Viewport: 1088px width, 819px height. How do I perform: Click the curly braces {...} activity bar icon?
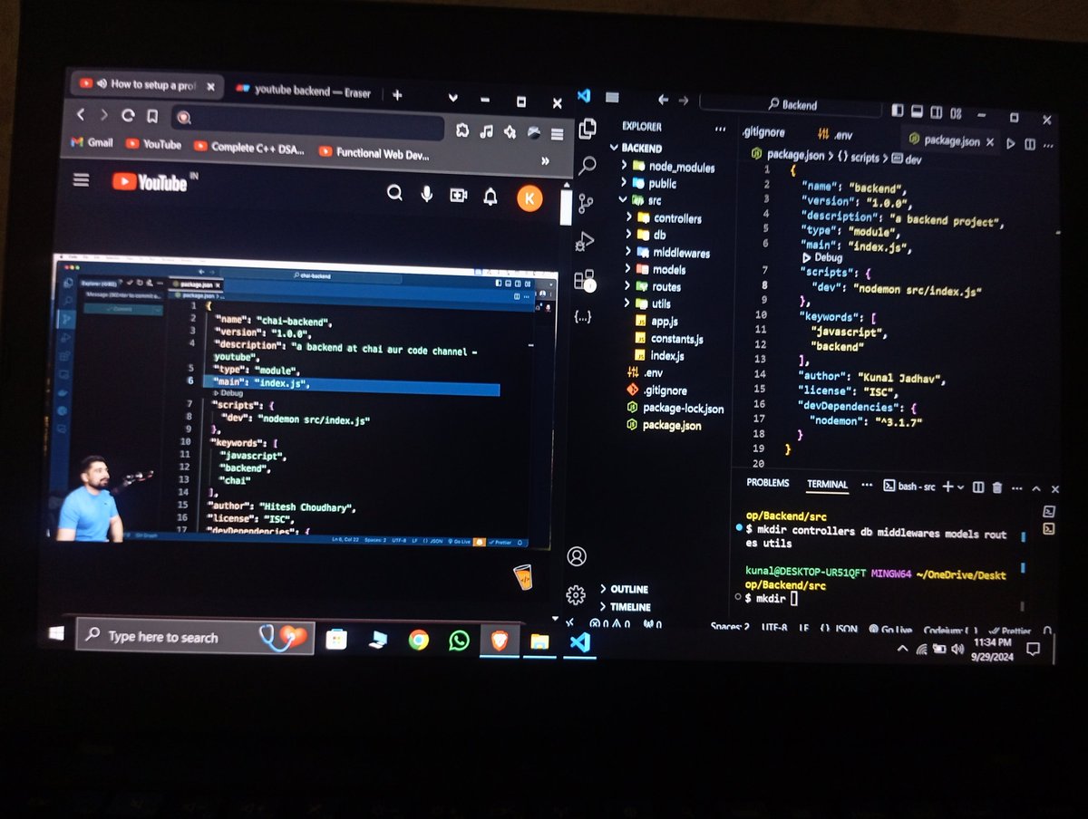[583, 317]
